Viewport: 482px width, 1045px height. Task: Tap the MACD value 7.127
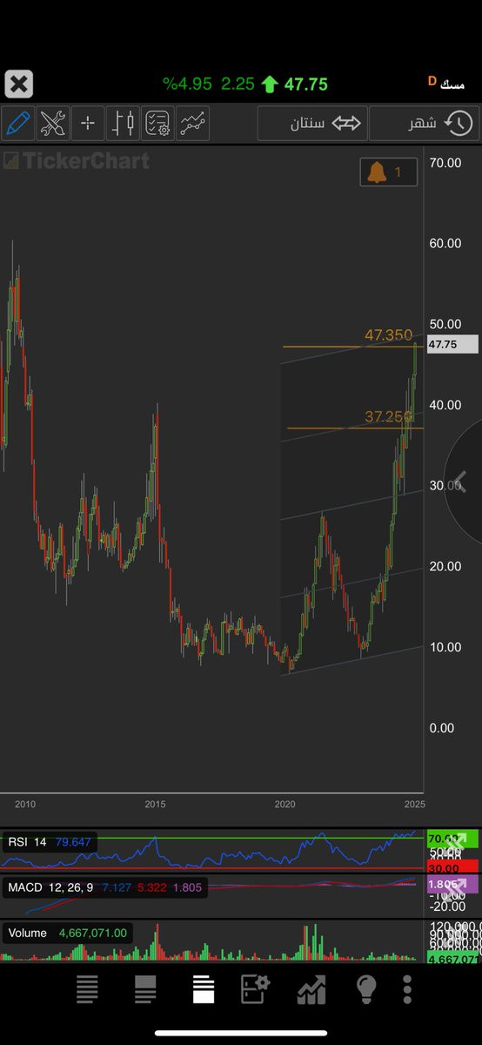pos(115,887)
